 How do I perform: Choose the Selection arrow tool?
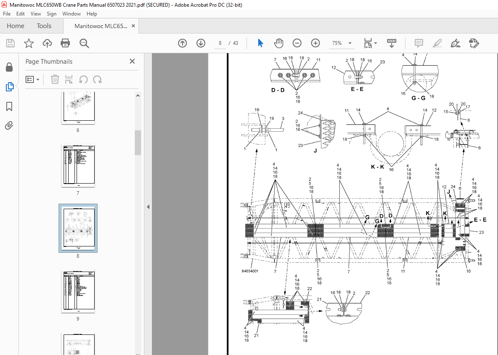tap(260, 43)
